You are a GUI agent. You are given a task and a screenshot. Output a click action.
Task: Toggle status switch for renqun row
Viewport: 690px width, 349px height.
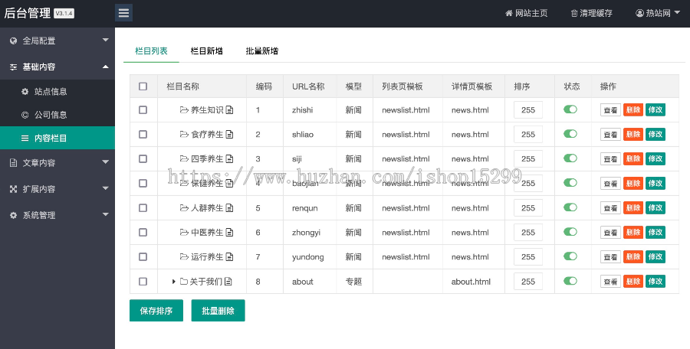coord(570,207)
